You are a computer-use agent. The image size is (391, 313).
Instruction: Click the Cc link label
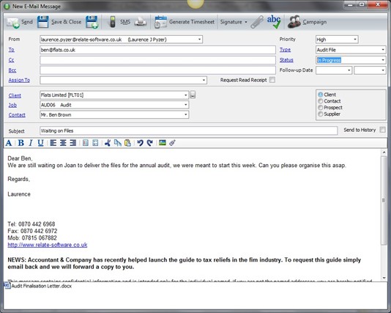click(x=12, y=60)
